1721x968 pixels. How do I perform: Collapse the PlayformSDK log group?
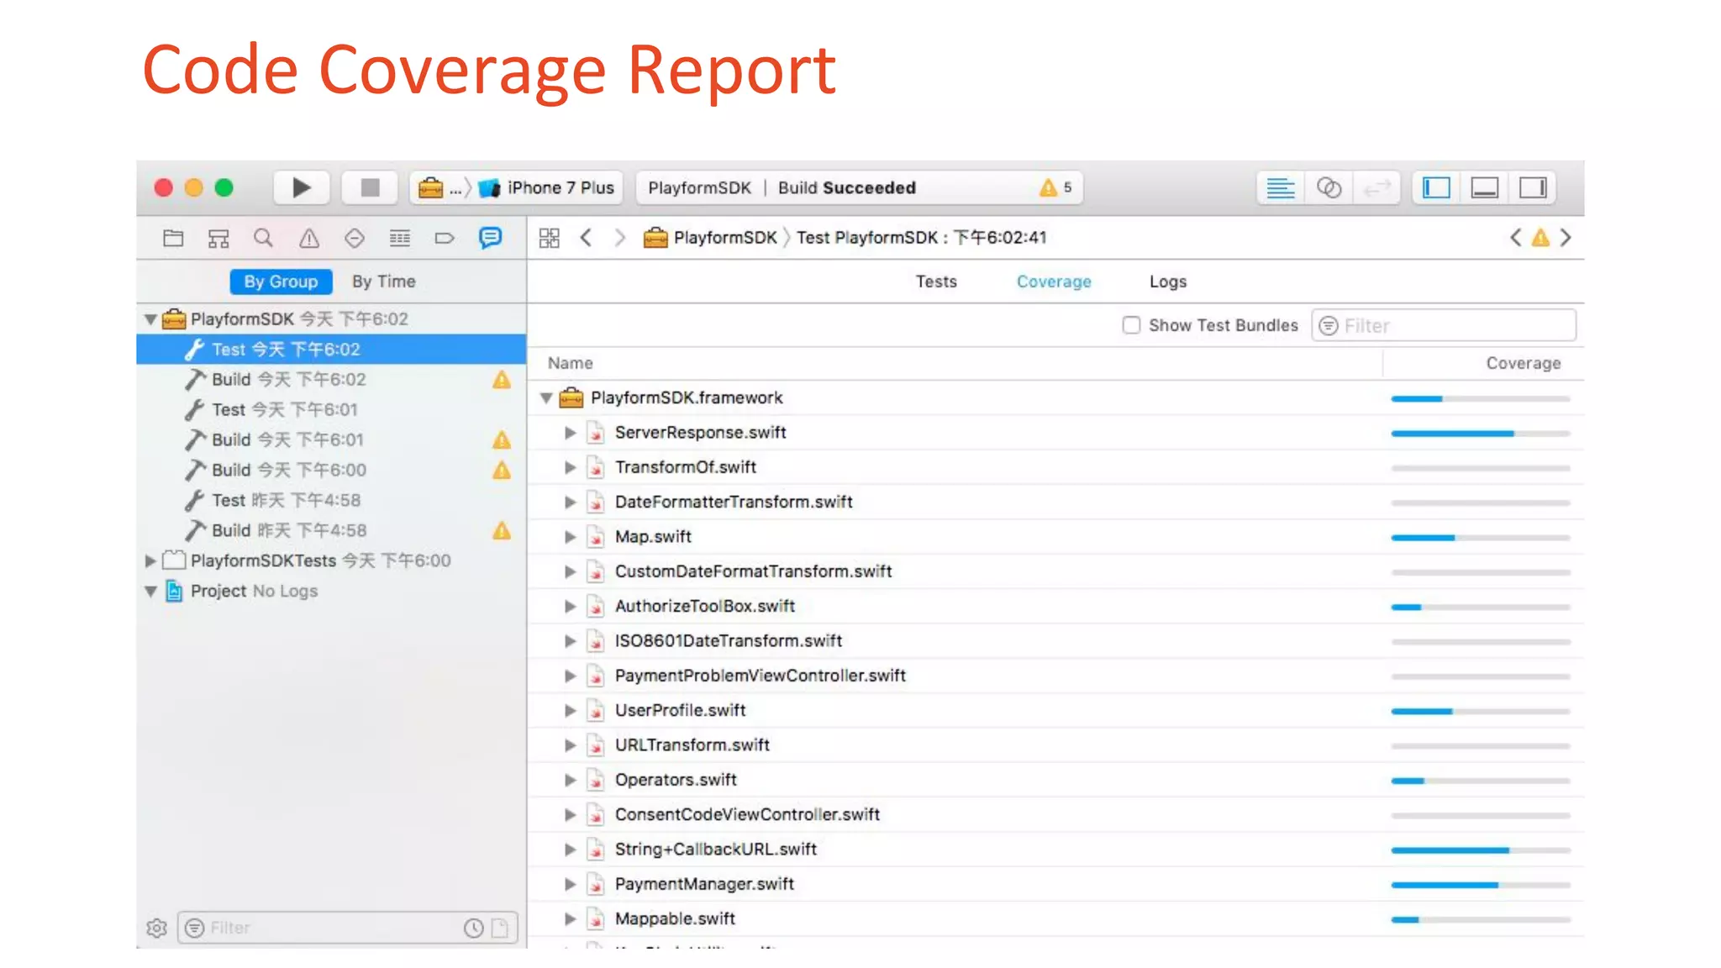pyautogui.click(x=150, y=319)
